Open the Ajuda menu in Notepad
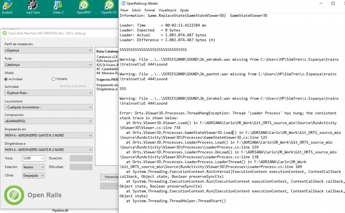 184,10
